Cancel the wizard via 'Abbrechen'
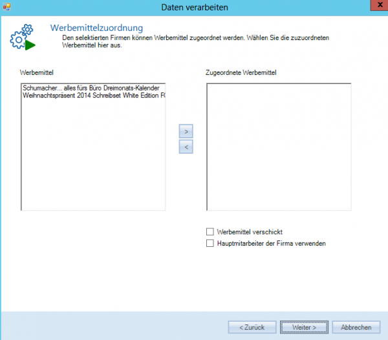Image resolution: width=388 pixels, height=340 pixels. coord(356,327)
